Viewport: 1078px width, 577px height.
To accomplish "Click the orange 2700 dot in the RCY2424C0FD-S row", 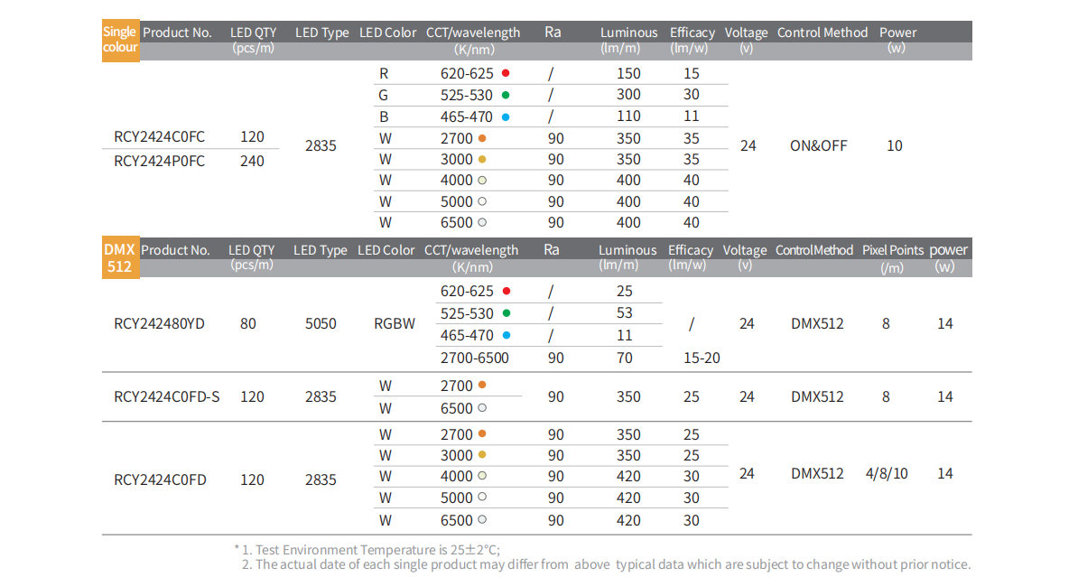I will [482, 386].
